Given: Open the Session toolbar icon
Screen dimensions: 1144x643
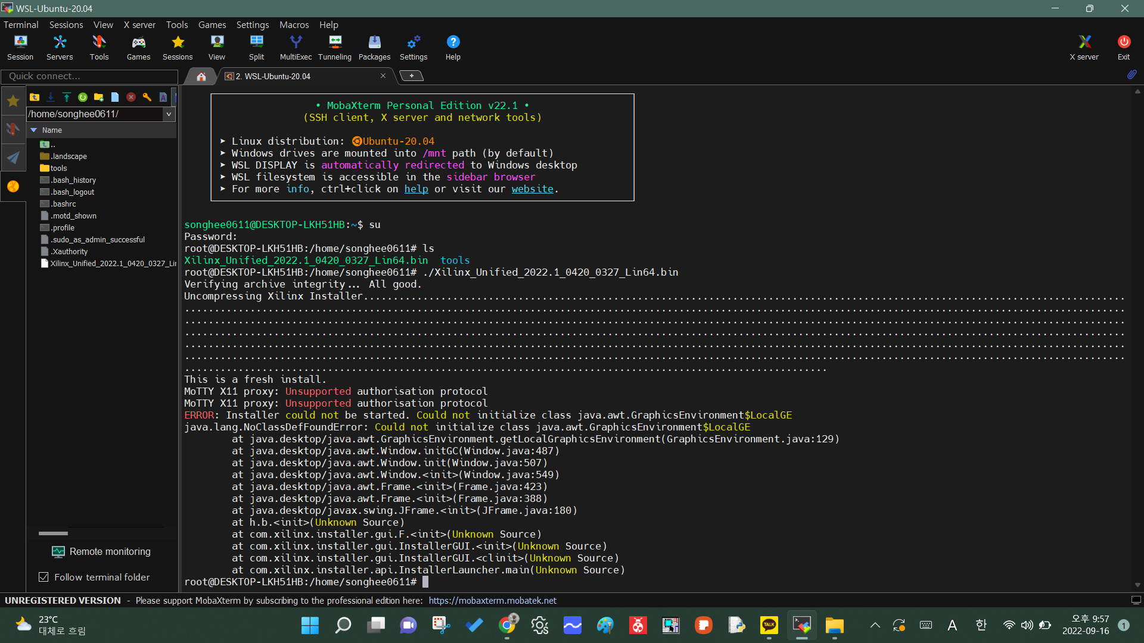Looking at the screenshot, I should pyautogui.click(x=20, y=47).
